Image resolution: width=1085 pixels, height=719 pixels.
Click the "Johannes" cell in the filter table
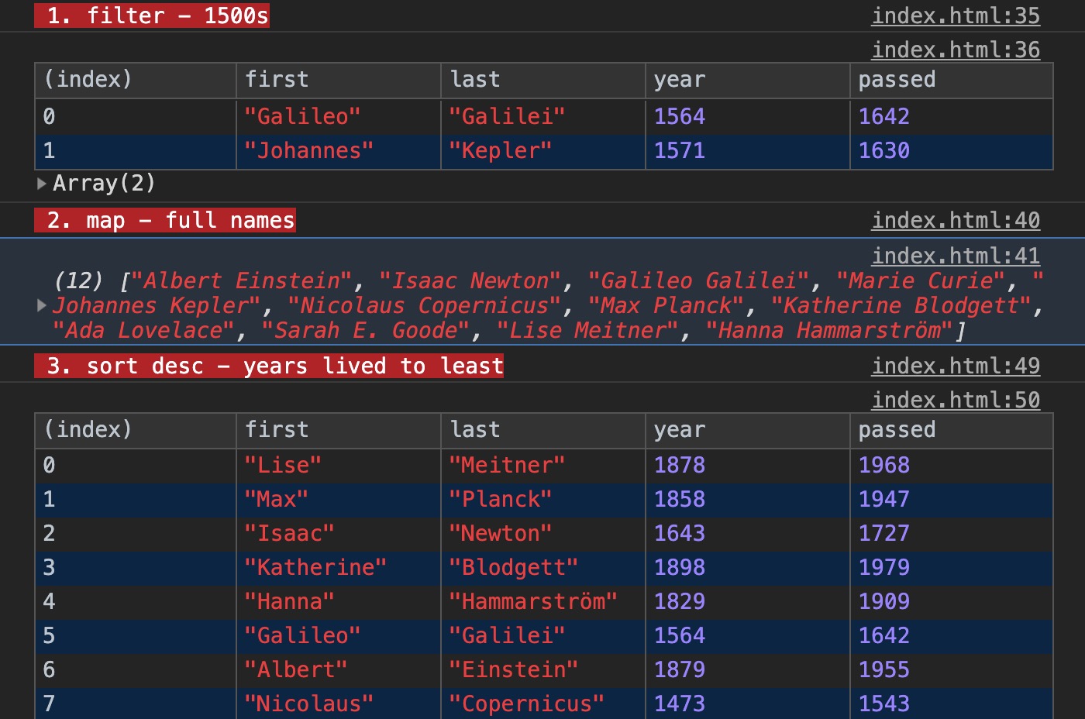tap(338, 150)
